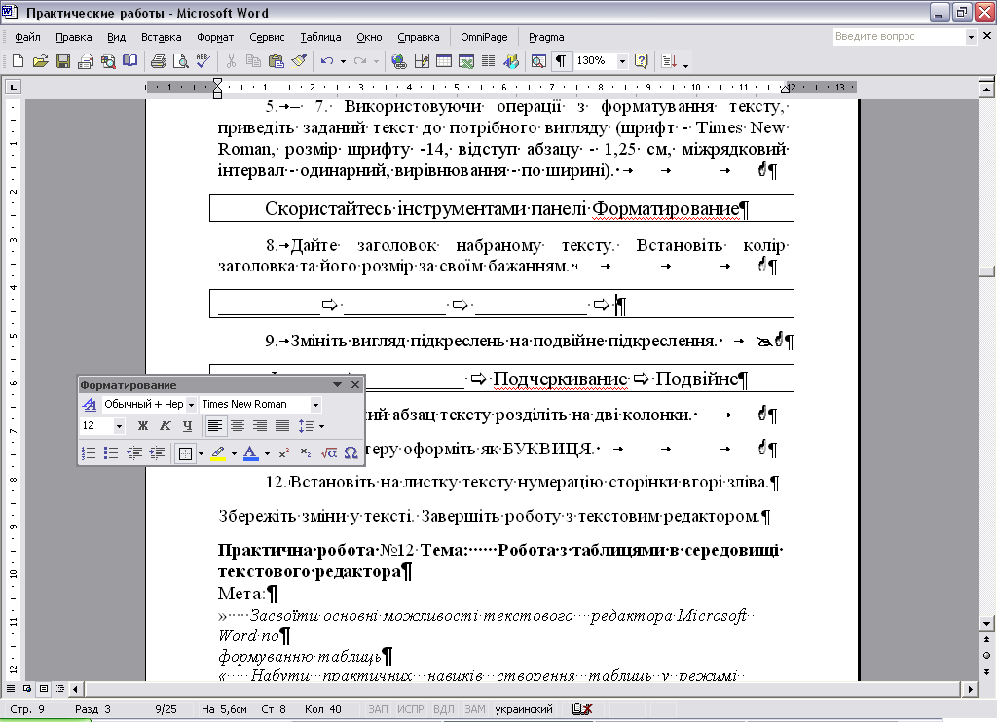Click the Insert Table icon in the toolbar

click(444, 61)
